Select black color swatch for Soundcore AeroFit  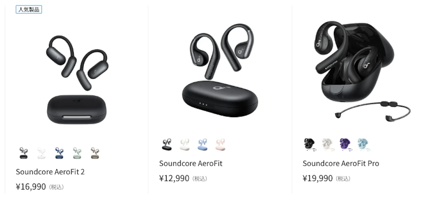click(167, 145)
